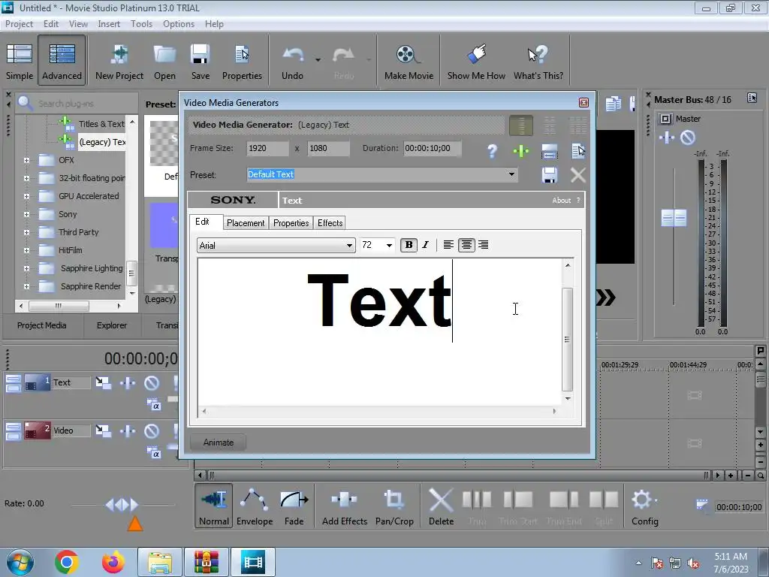Click the playback Rate slider
Image resolution: width=769 pixels, height=577 pixels.
122,504
